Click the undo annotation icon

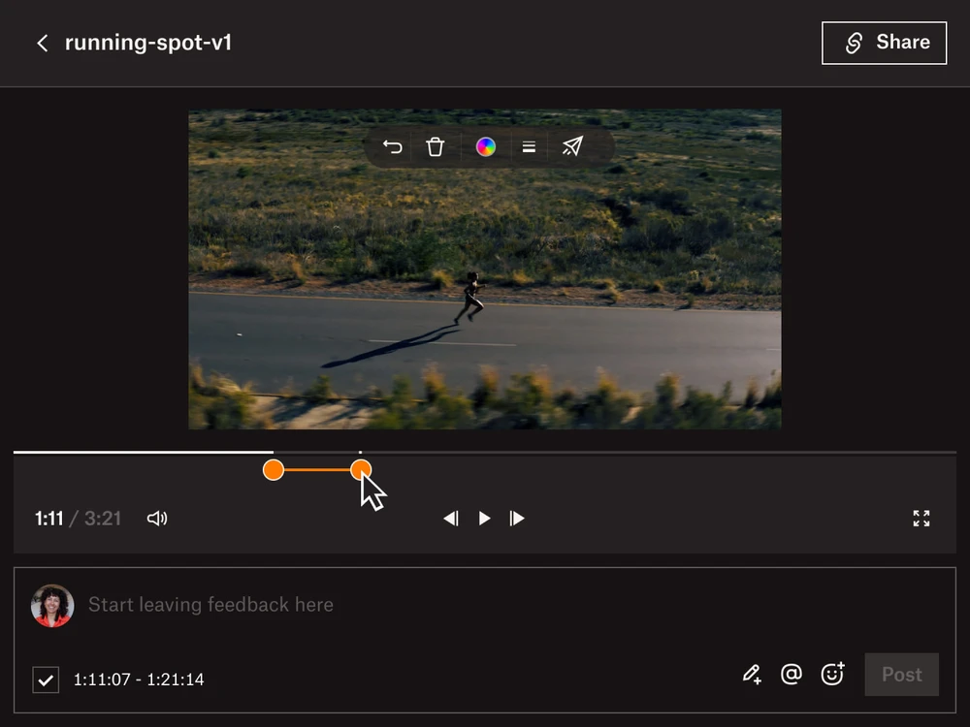point(393,146)
